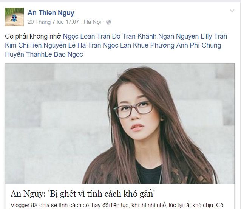
Task: Open tagged friend Phương Anh
Action: click(x=169, y=45)
